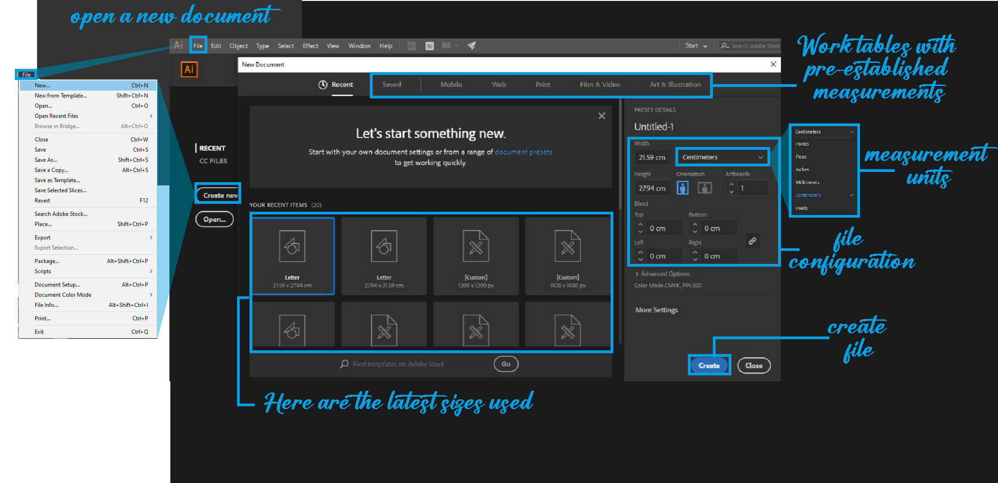Switch to the Art & Illustration tab
This screenshot has width=998, height=483.
675,85
